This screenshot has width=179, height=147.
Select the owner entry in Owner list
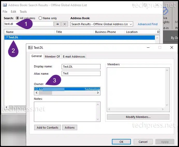point(67,89)
